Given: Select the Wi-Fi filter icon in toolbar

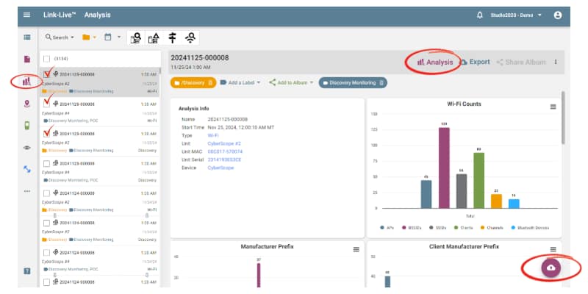Looking at the screenshot, I should (x=192, y=37).
